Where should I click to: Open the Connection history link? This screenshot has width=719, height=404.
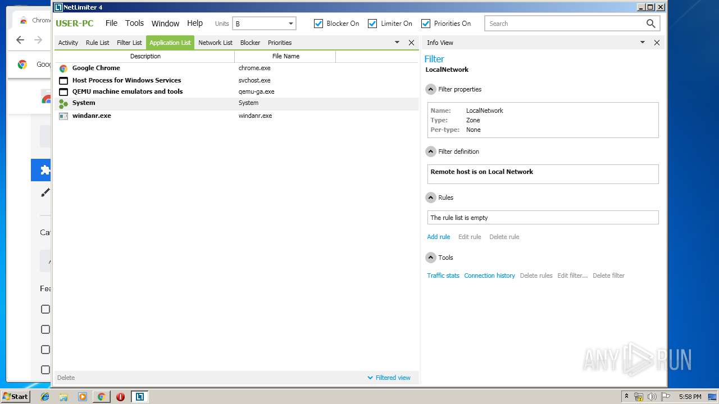pos(489,276)
